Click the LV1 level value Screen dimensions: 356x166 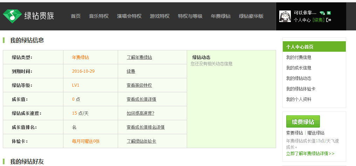(76, 85)
